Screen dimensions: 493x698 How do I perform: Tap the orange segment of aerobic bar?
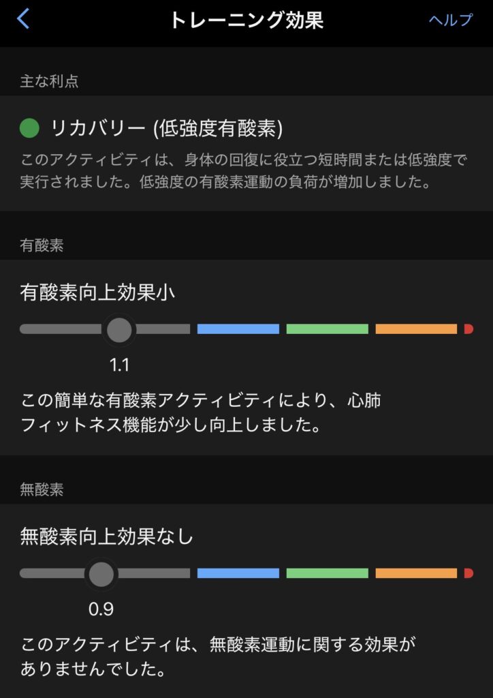click(x=416, y=329)
